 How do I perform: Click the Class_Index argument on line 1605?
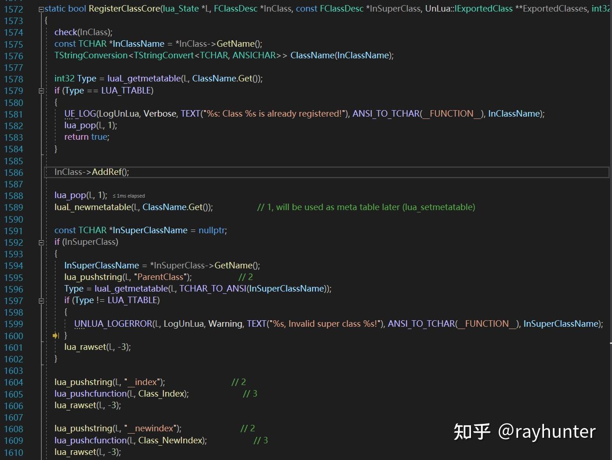point(161,394)
